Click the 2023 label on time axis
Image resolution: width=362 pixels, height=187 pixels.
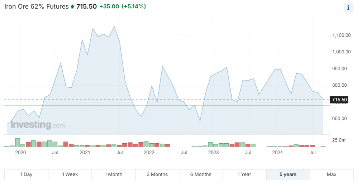(x=213, y=153)
